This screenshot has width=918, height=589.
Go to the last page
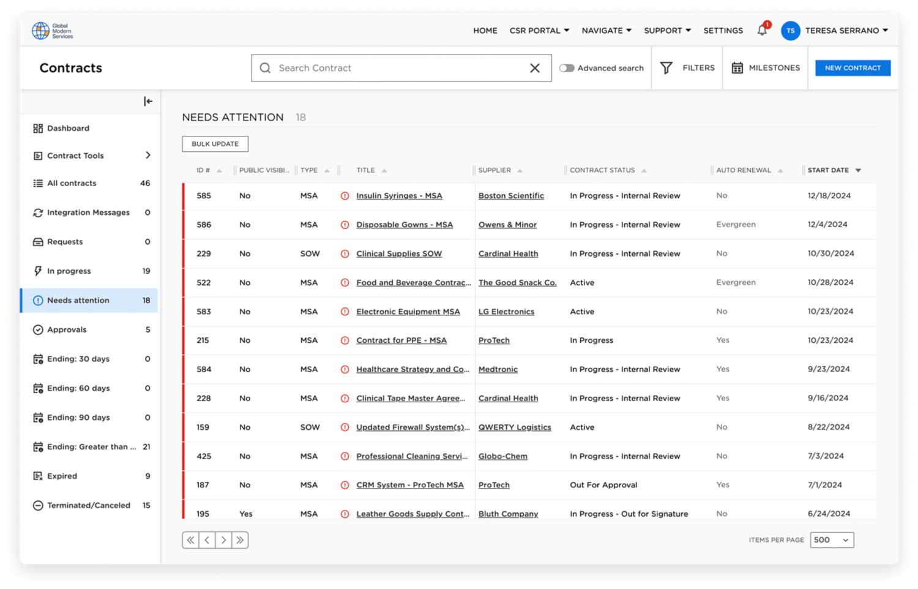coord(240,540)
